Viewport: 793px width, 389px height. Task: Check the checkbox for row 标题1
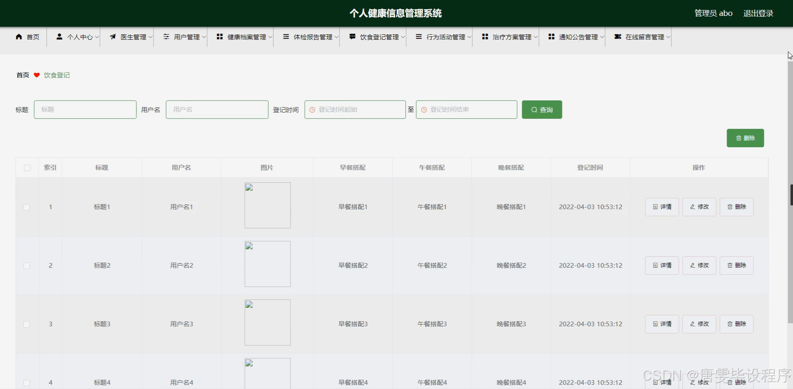tap(27, 207)
